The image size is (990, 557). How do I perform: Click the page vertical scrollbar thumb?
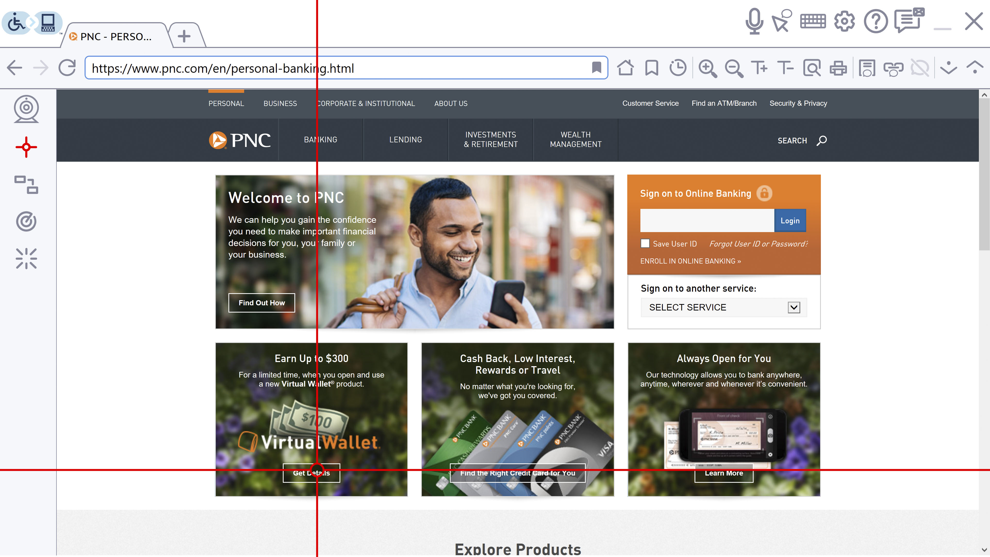pos(984,174)
